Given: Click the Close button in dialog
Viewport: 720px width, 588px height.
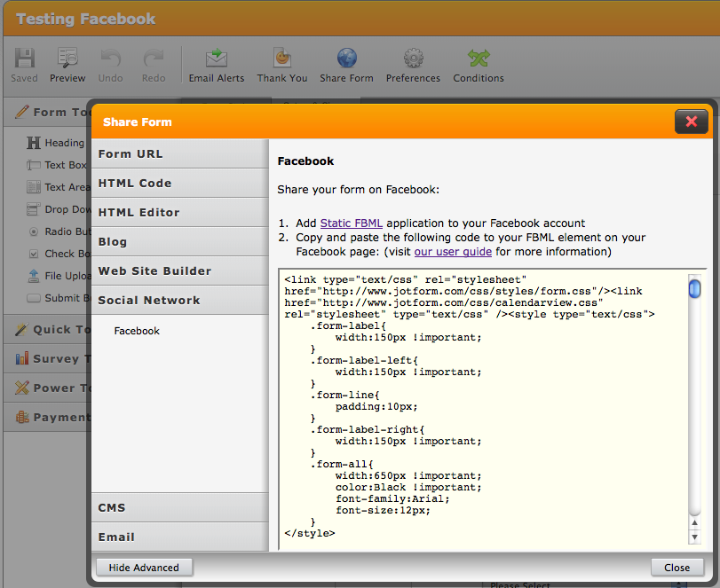Looking at the screenshot, I should 676,568.
